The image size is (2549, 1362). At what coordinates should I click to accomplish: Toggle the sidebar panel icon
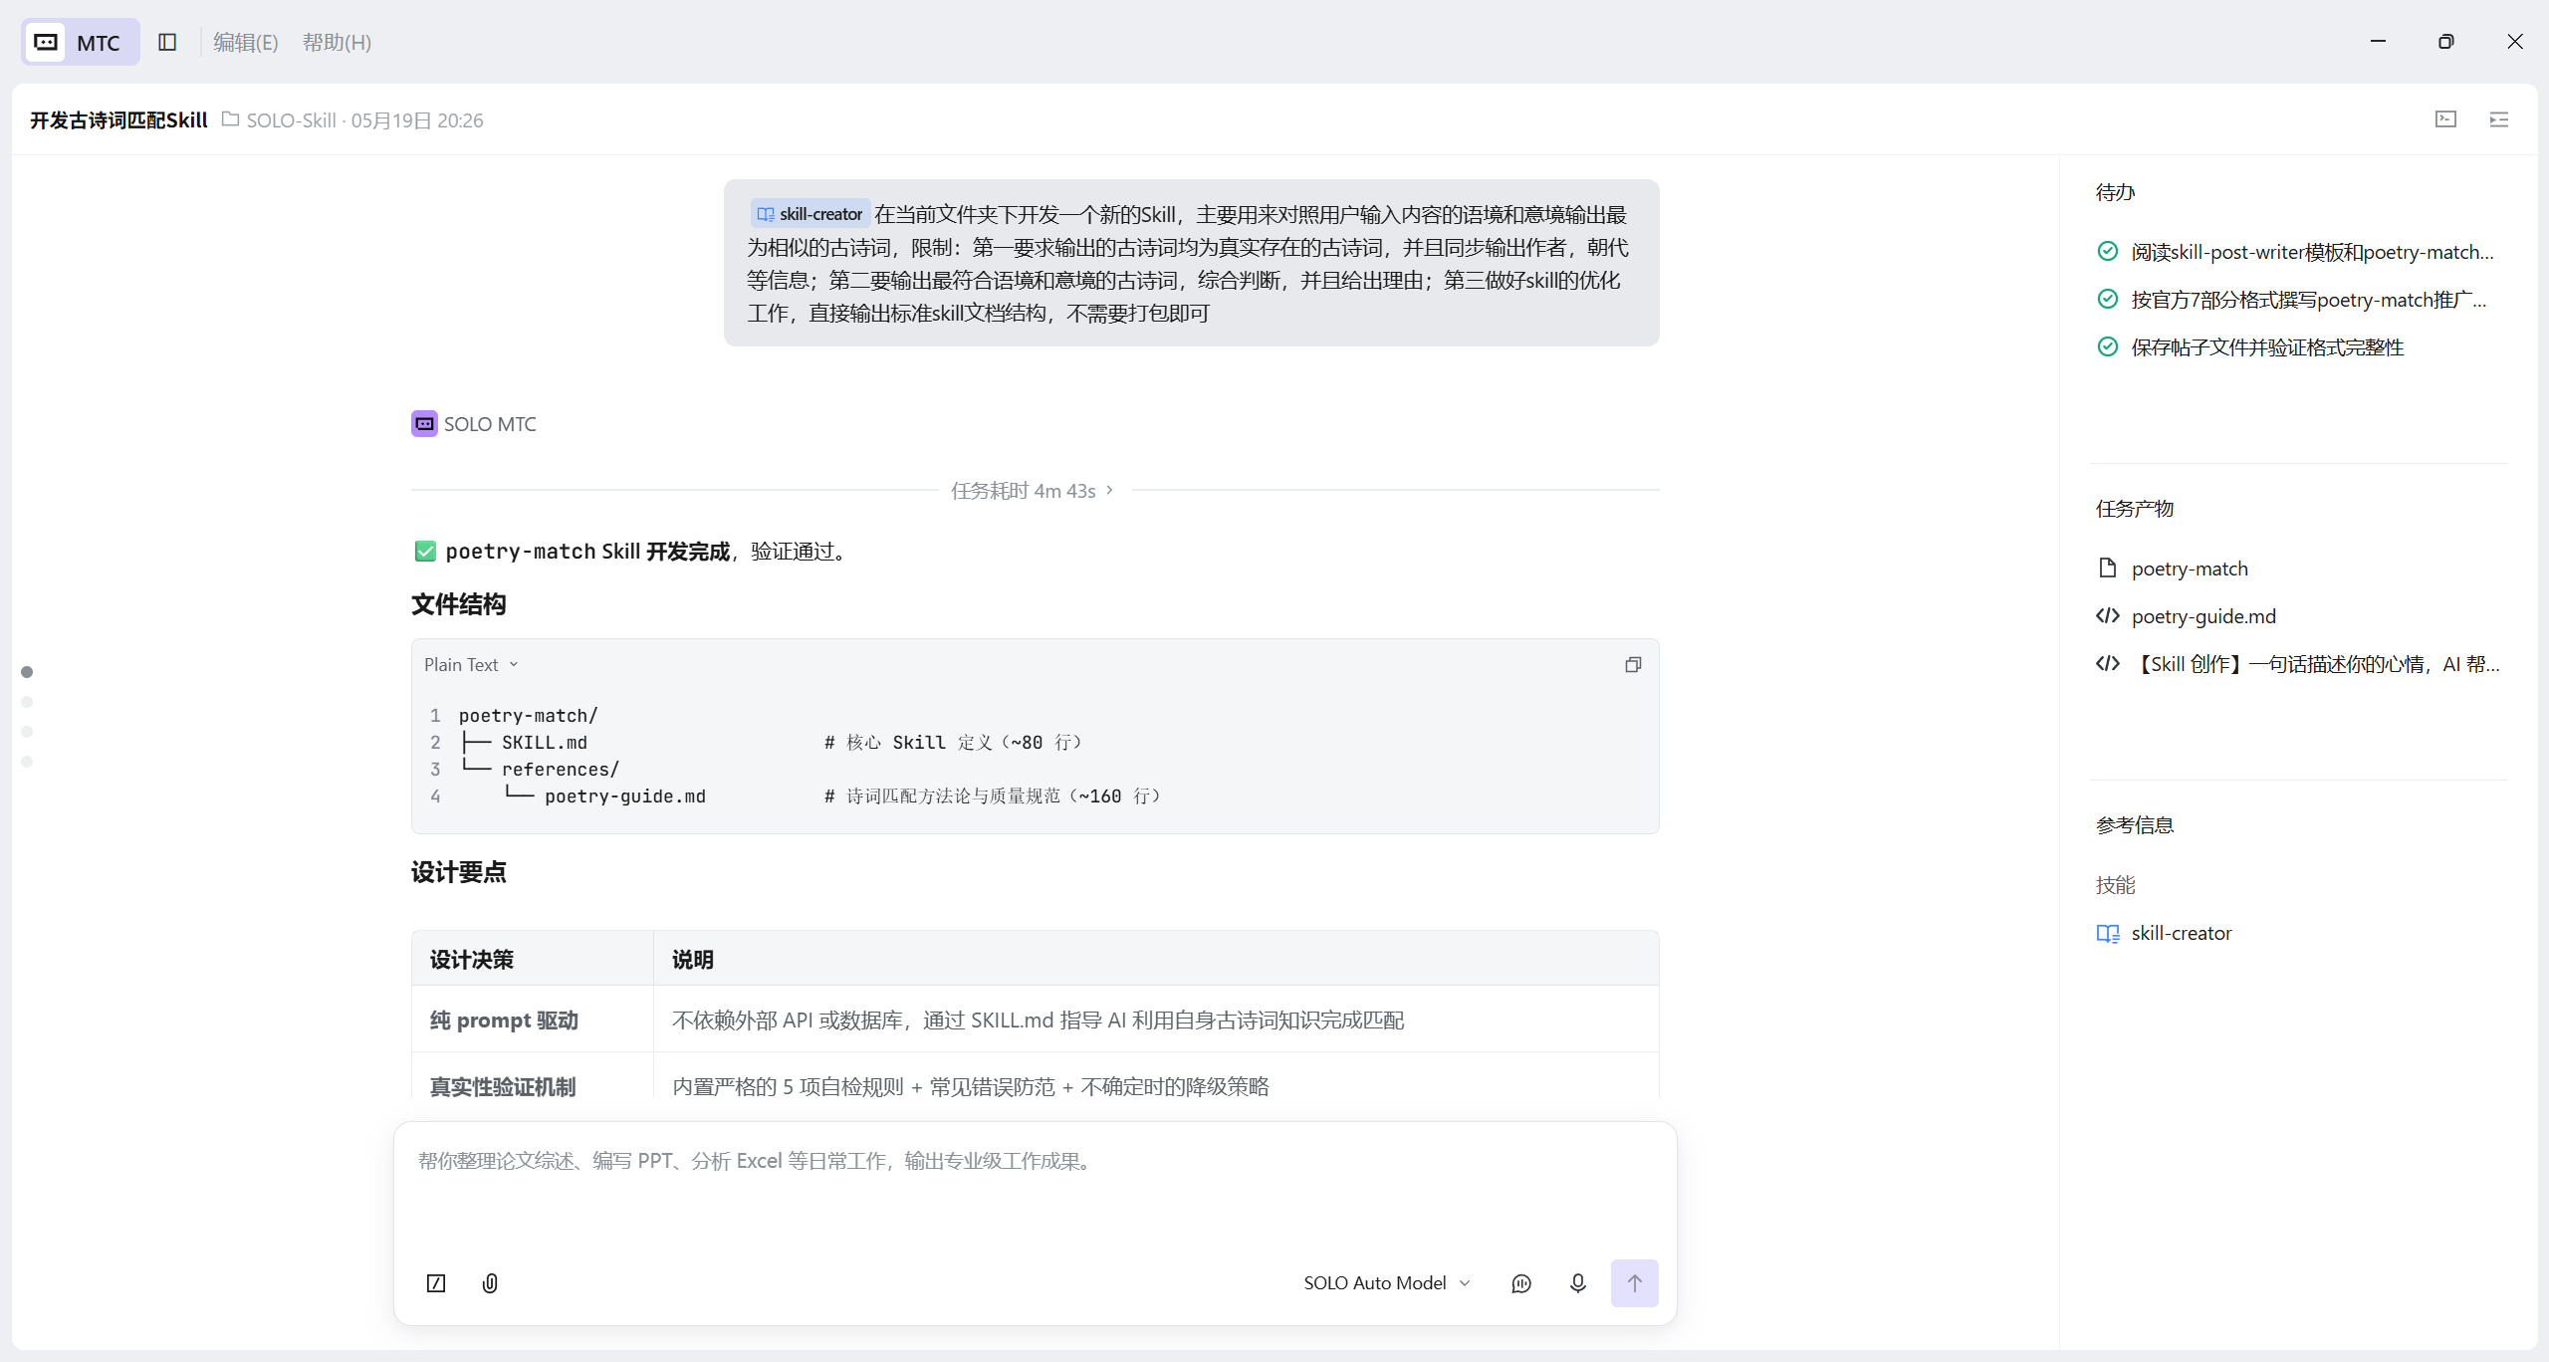[167, 42]
